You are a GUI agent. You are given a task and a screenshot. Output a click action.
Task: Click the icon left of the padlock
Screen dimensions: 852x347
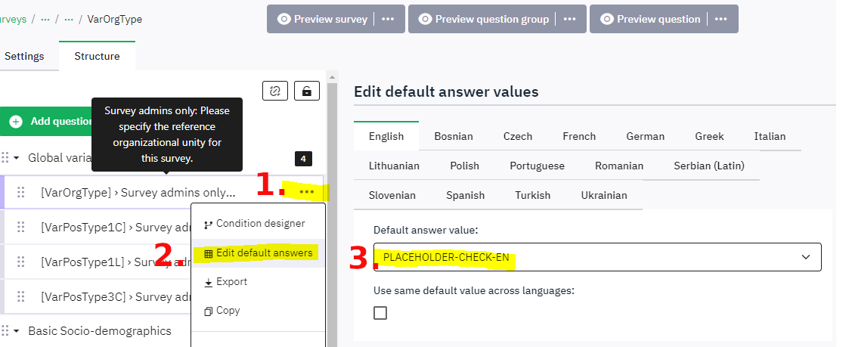pos(274,91)
